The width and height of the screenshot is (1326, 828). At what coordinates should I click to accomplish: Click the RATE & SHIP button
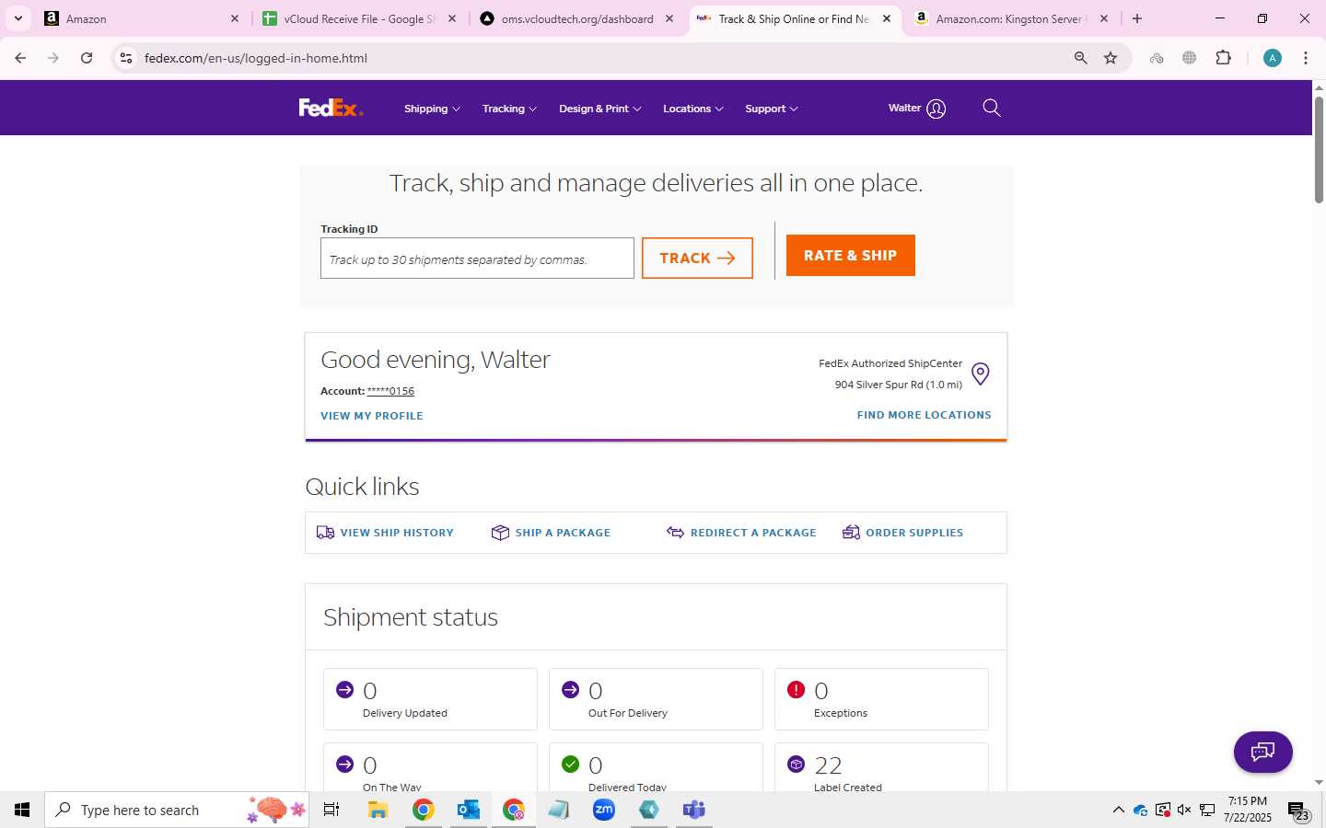[850, 256]
